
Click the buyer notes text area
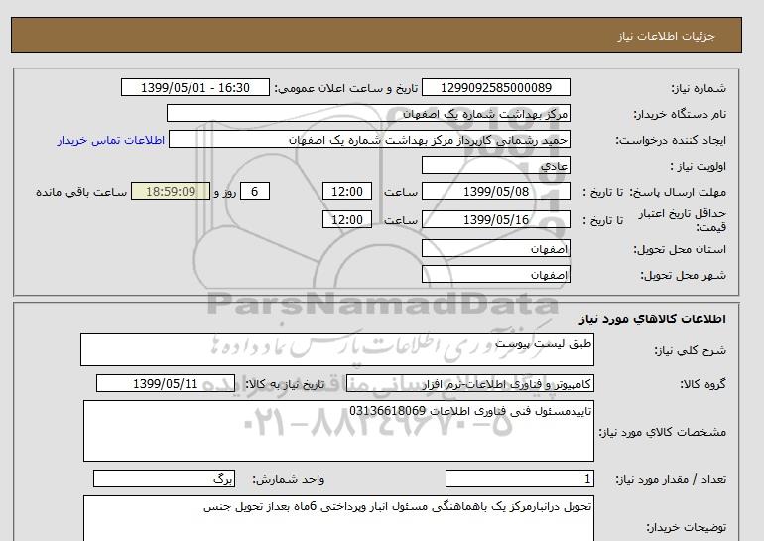coord(338,518)
